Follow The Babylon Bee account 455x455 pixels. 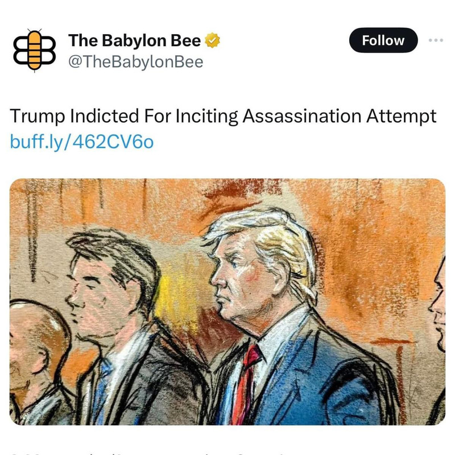tap(383, 40)
